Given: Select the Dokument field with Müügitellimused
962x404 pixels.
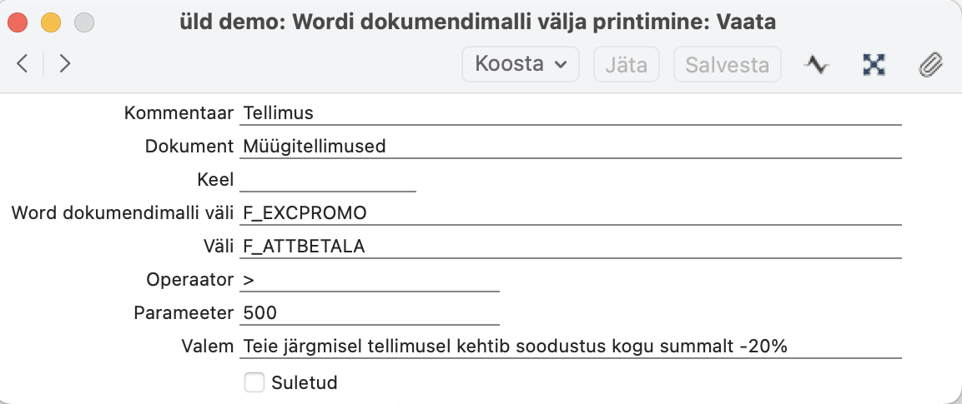Looking at the screenshot, I should click(x=570, y=147).
